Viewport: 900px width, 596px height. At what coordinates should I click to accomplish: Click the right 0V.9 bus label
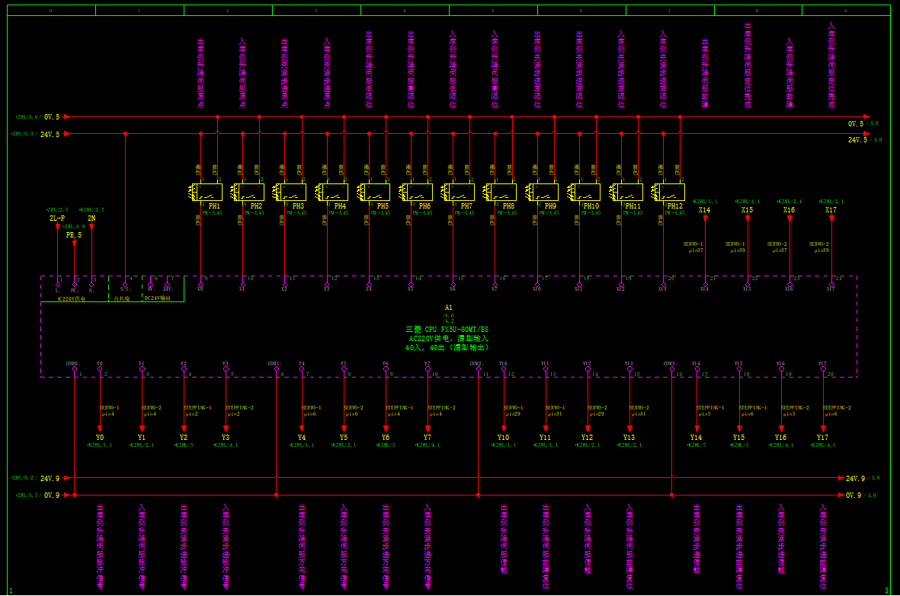pyautogui.click(x=856, y=496)
